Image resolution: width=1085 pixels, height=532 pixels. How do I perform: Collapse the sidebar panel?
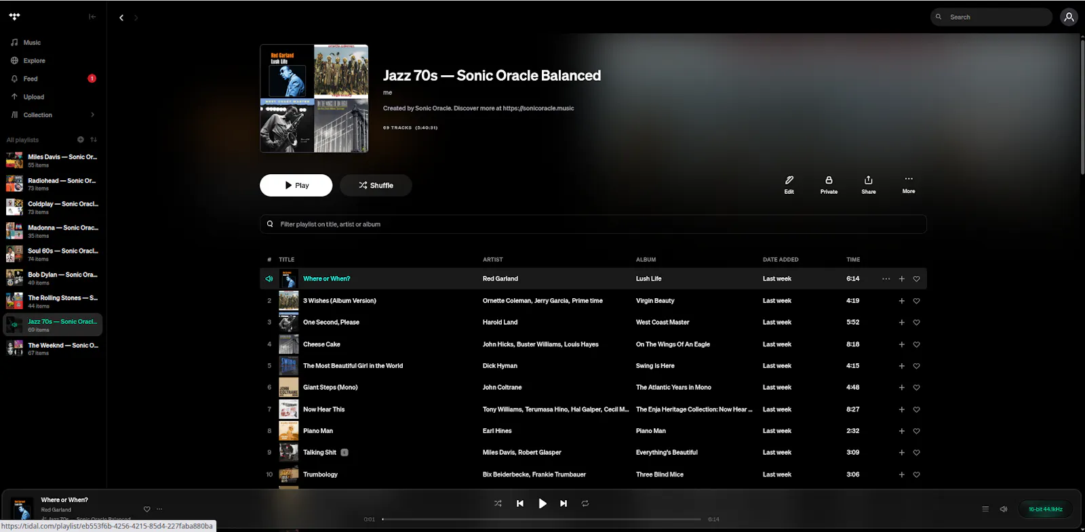point(92,17)
